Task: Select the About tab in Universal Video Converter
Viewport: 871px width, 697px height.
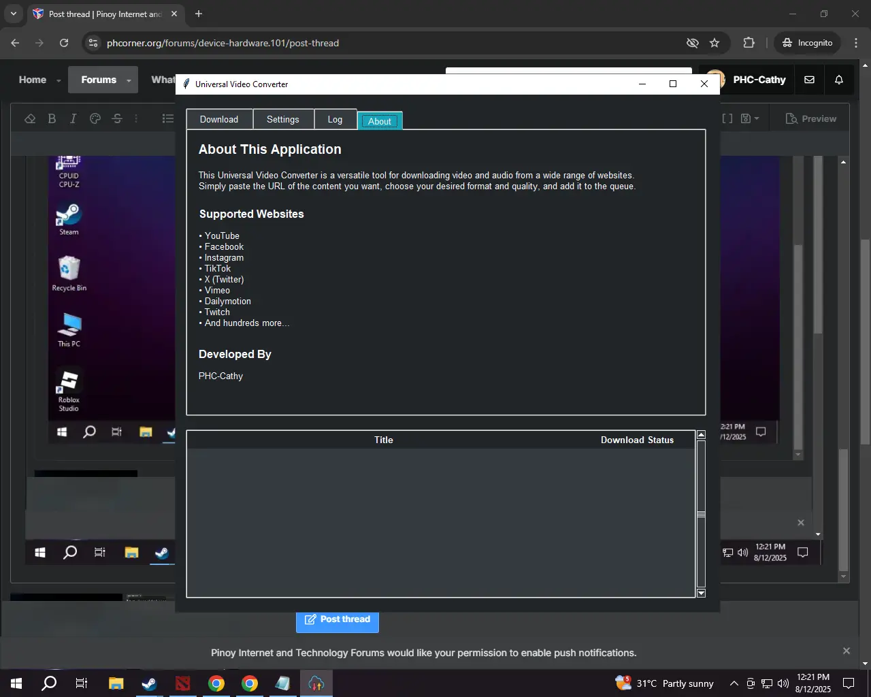Action: click(x=380, y=121)
